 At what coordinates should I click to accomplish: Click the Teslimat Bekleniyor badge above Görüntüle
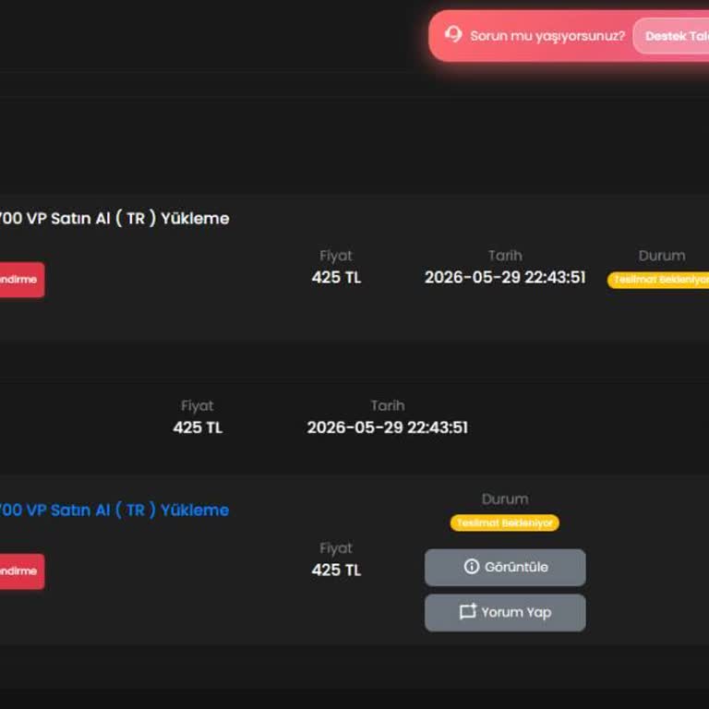coord(505,523)
